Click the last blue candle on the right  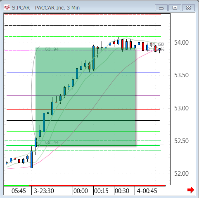pyautogui.click(x=159, y=49)
